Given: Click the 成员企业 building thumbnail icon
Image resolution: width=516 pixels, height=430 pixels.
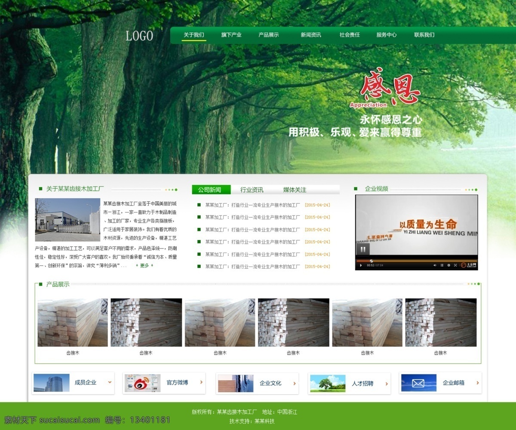Looking at the screenshot, I should click(x=52, y=383).
